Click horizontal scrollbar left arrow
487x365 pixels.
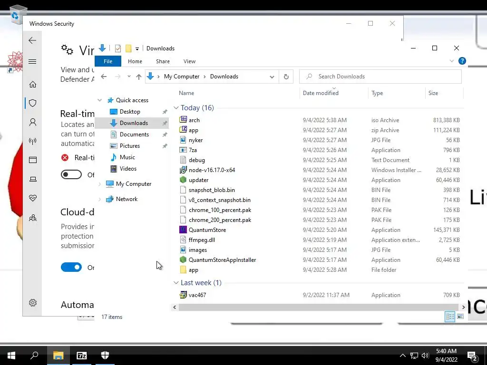(x=175, y=307)
